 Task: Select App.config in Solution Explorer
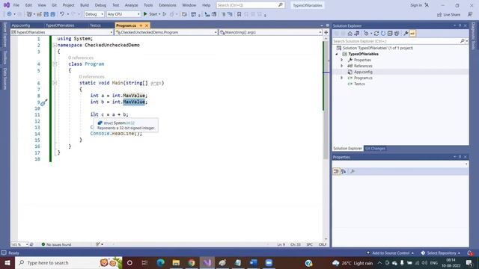pyautogui.click(x=363, y=72)
